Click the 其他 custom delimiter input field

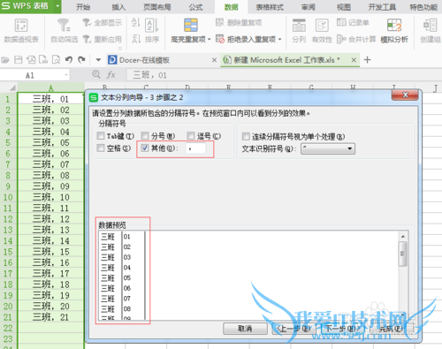[196, 148]
